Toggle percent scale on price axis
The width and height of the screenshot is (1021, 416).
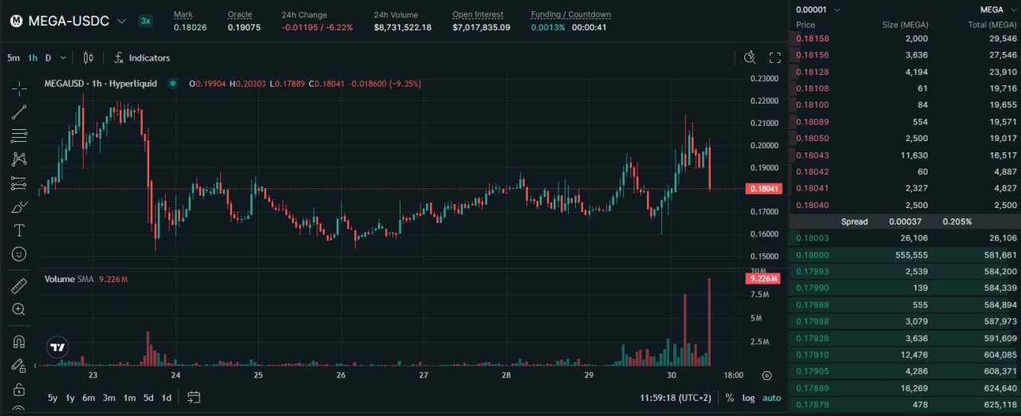pos(729,398)
